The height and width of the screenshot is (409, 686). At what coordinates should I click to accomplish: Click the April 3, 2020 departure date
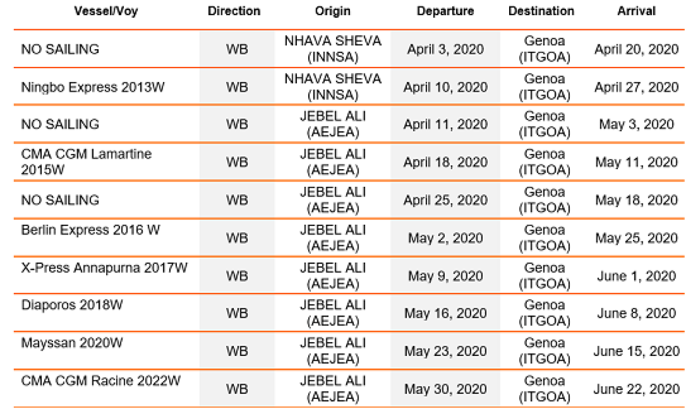[x=445, y=49]
